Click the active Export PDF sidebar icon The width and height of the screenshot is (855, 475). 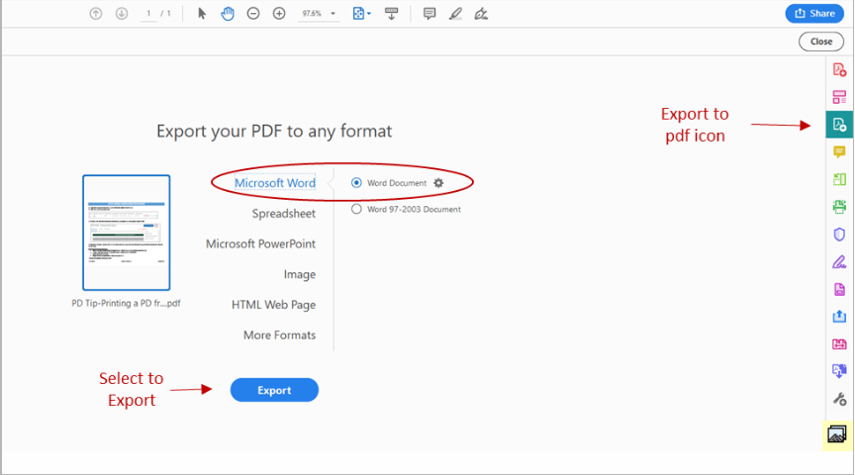point(839,125)
